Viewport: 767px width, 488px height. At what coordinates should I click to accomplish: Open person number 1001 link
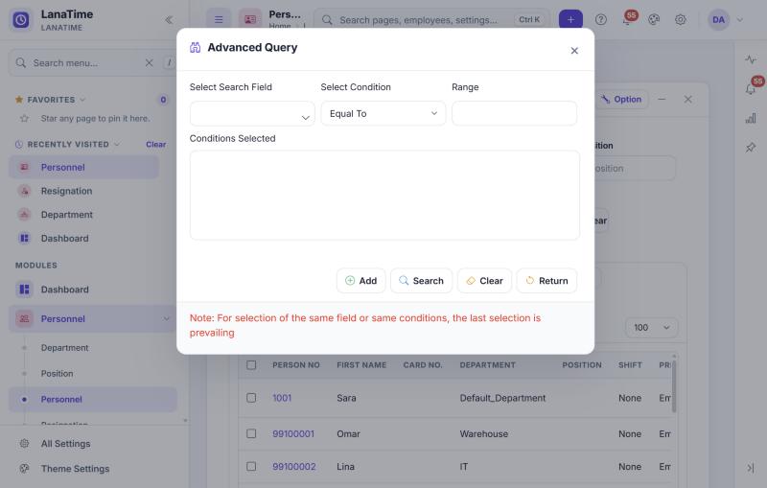pyautogui.click(x=282, y=398)
